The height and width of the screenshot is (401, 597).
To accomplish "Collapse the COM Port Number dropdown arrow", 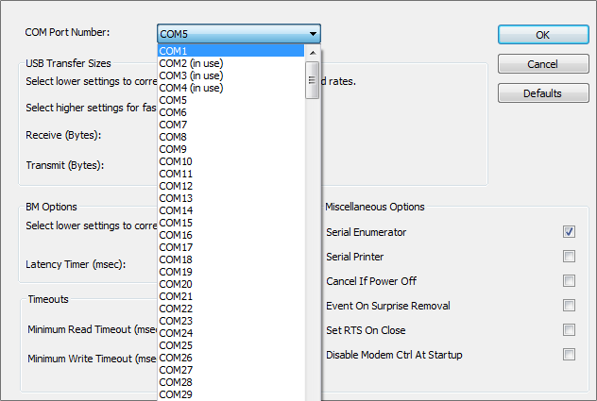I will click(313, 33).
